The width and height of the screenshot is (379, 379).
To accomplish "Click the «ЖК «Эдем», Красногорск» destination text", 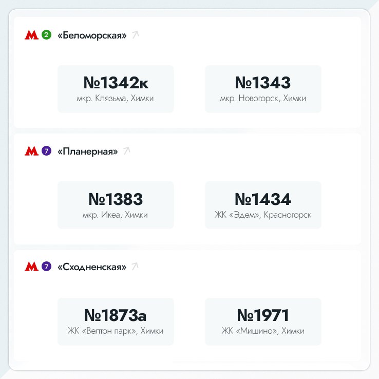I will pos(263,215).
